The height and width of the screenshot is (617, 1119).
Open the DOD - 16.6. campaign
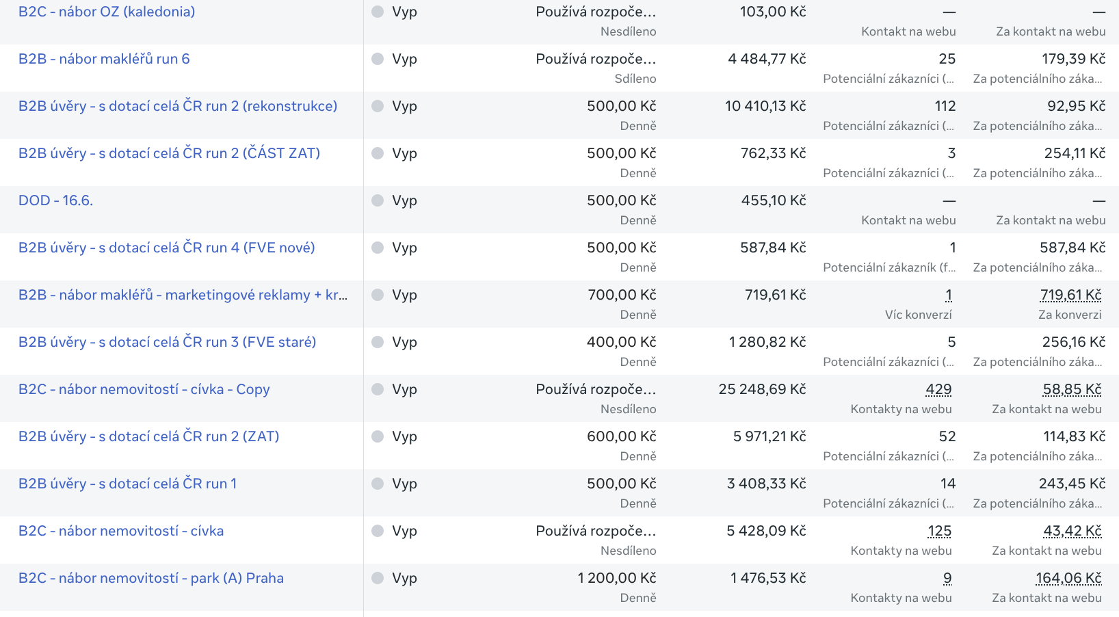tap(55, 200)
